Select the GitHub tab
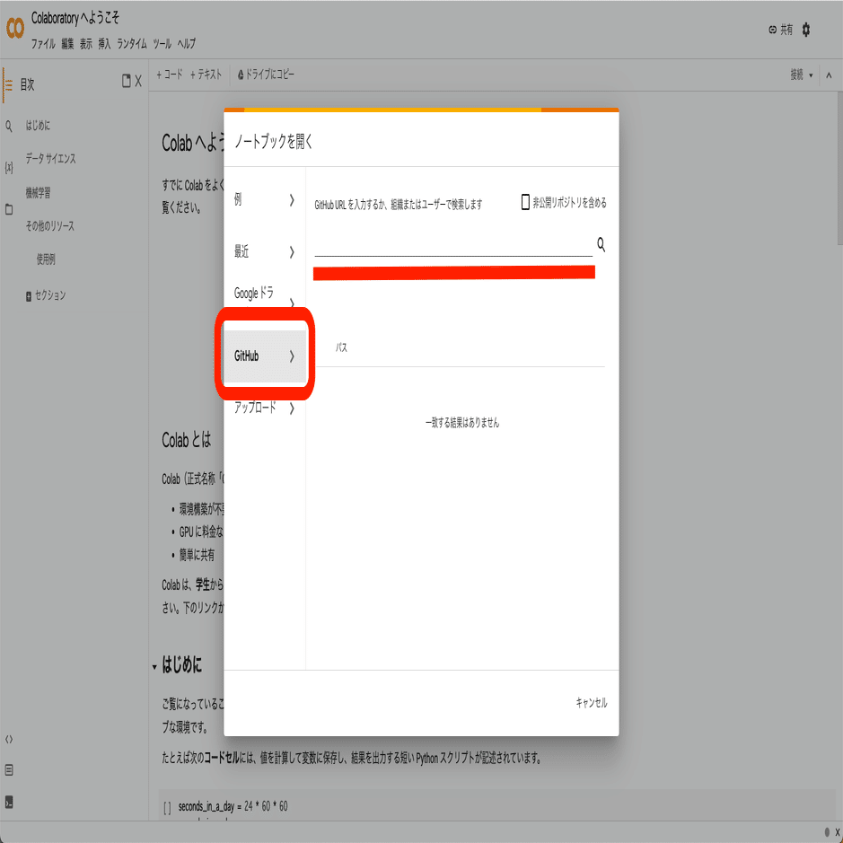Screen dimensions: 843x843 (x=265, y=356)
